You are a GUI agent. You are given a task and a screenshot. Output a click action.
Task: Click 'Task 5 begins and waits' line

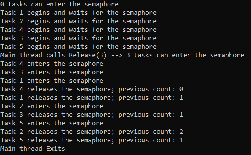pos(78,47)
